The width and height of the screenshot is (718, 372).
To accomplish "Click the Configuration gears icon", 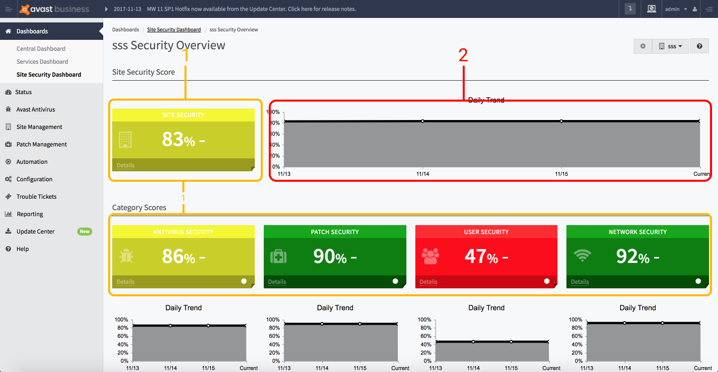I will (8, 179).
